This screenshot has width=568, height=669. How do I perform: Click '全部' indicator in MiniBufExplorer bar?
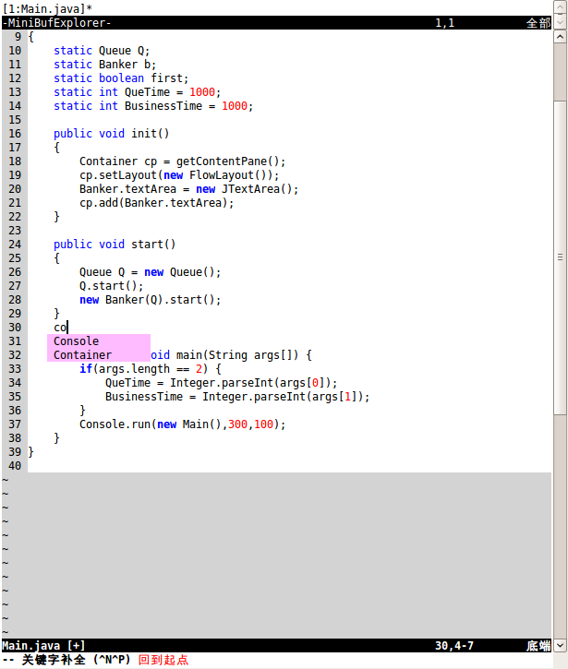tap(538, 23)
